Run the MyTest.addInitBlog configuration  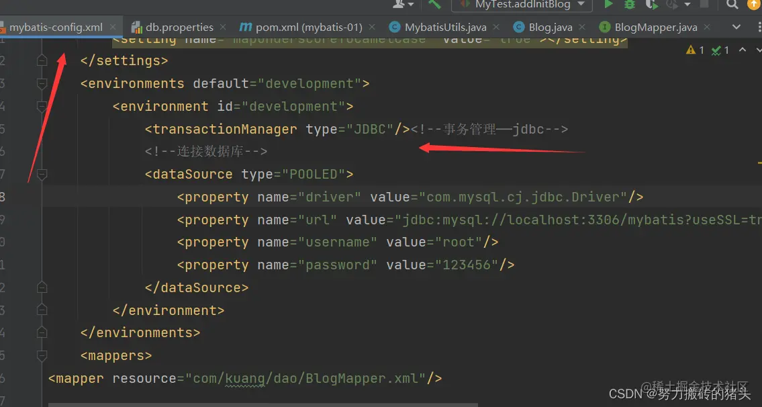click(608, 5)
